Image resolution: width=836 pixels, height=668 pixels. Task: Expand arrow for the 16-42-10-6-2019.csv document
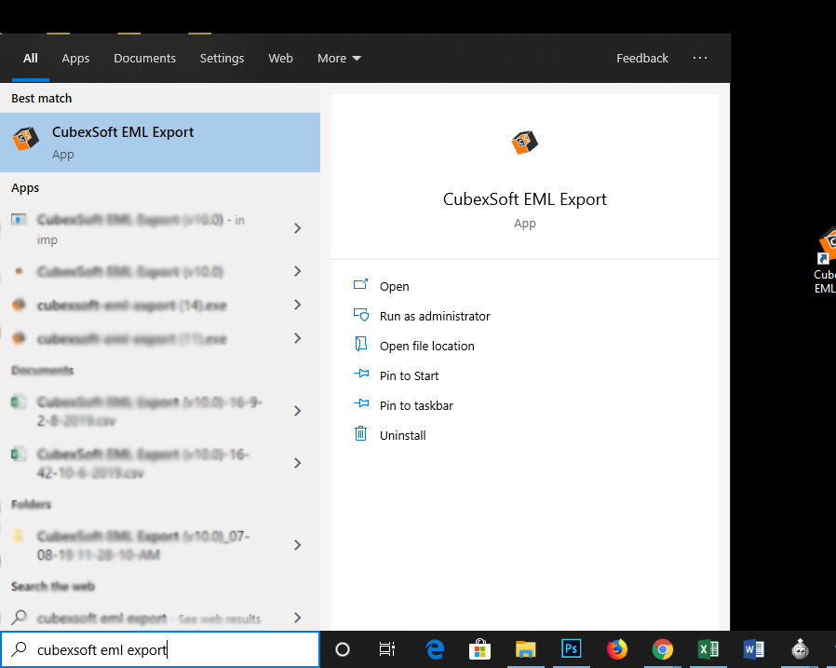point(298,463)
